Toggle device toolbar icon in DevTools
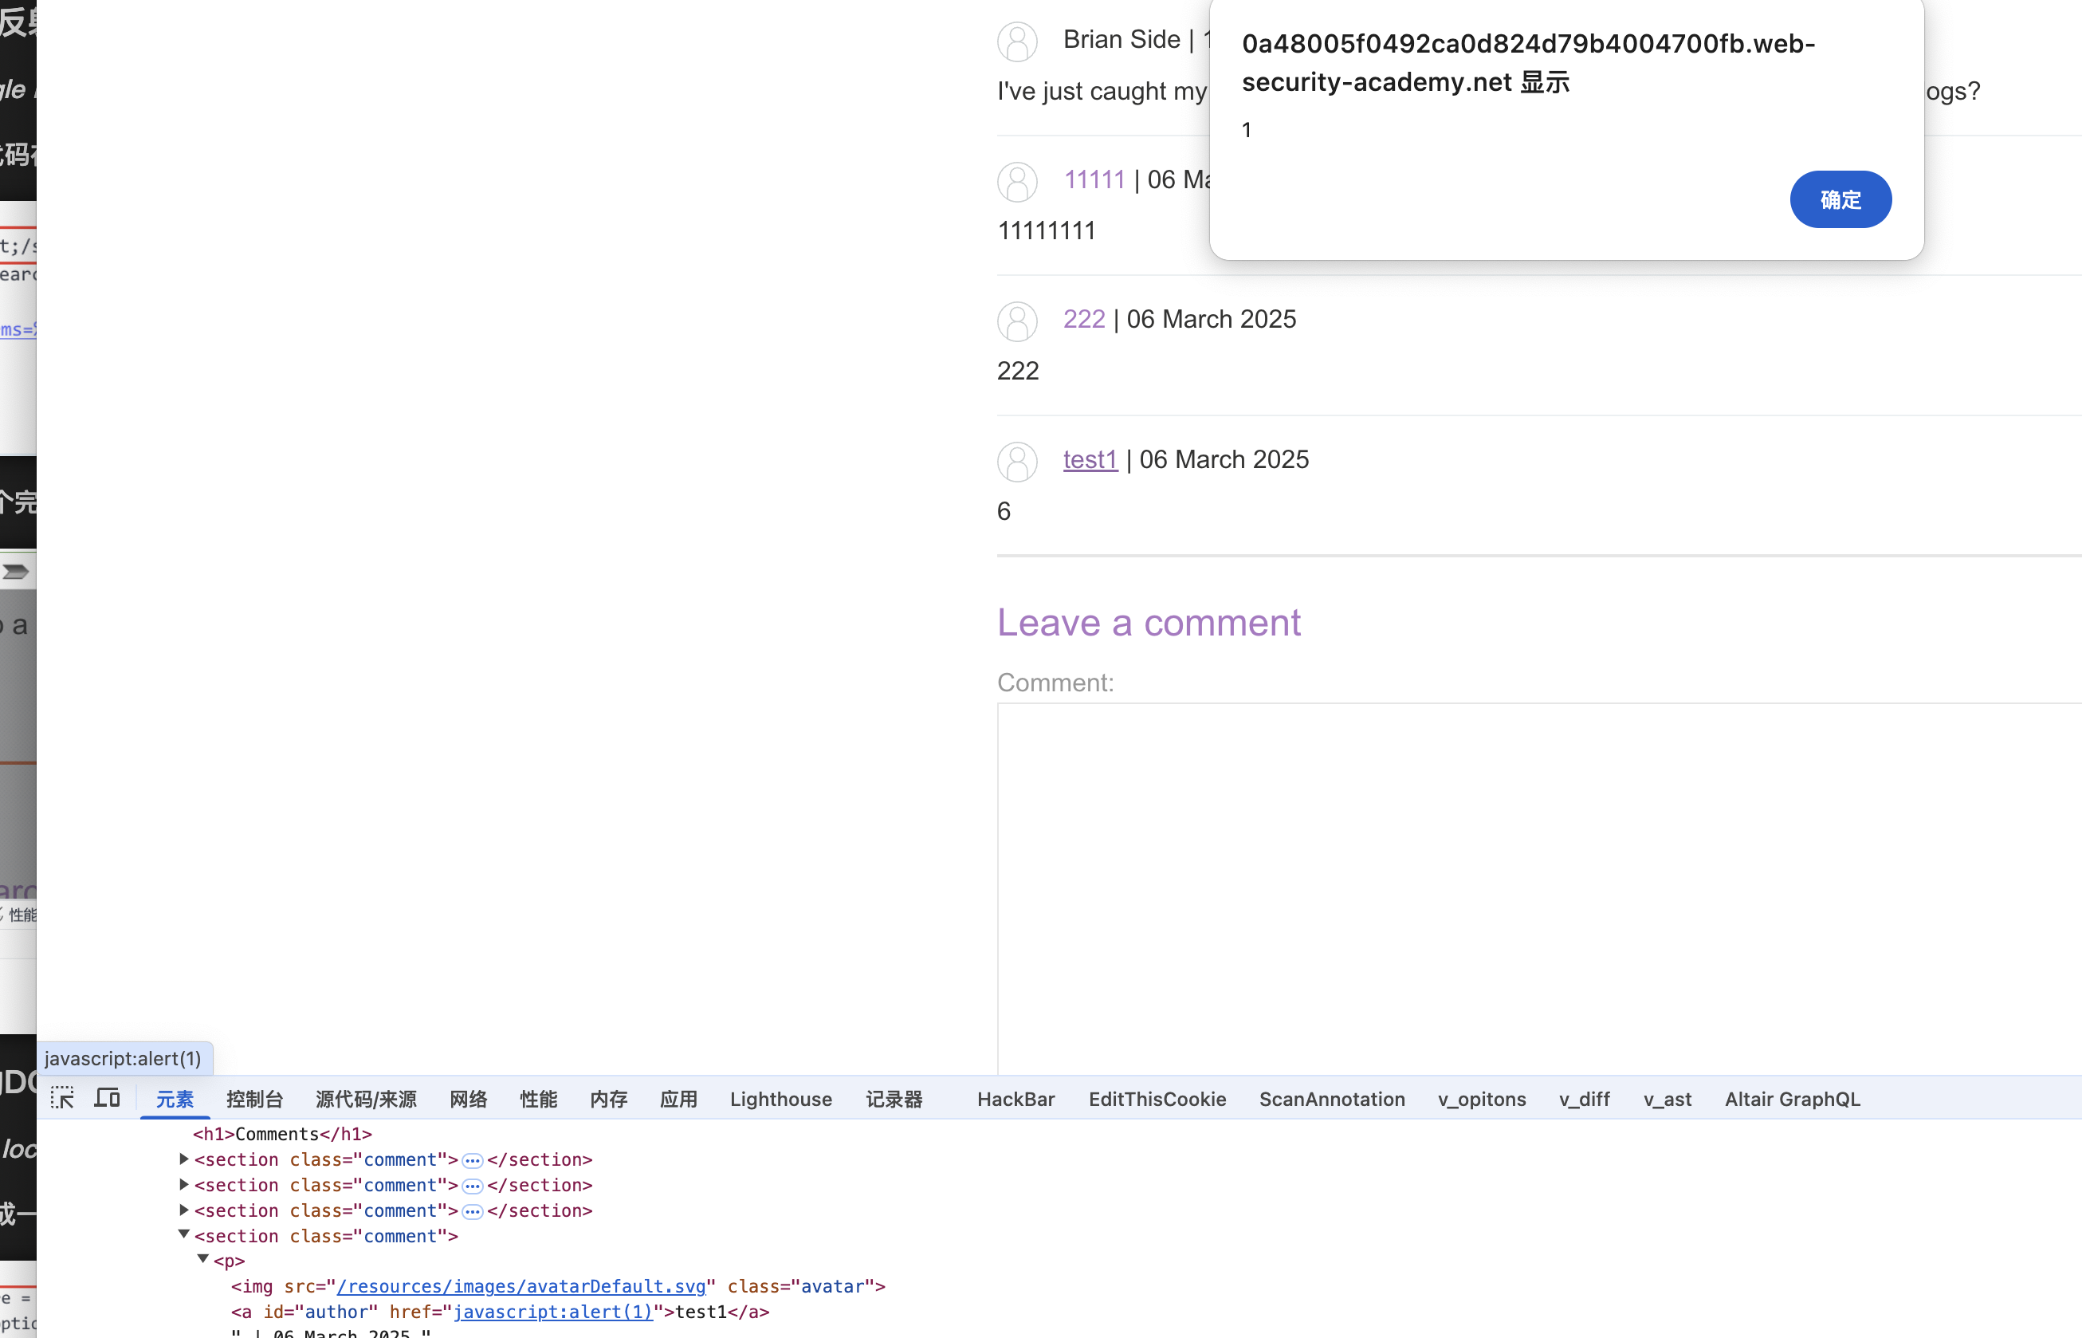This screenshot has height=1338, width=2082. coord(107,1098)
